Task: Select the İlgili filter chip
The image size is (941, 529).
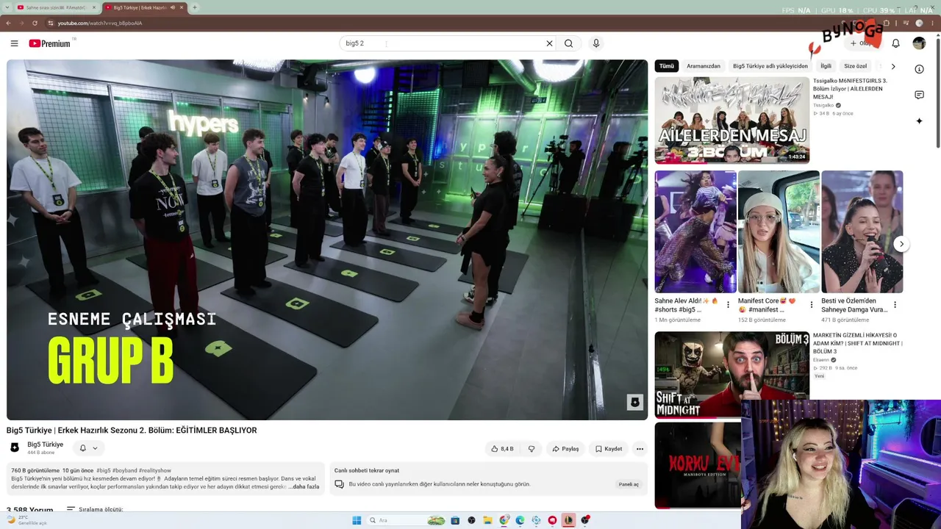Action: tap(826, 66)
